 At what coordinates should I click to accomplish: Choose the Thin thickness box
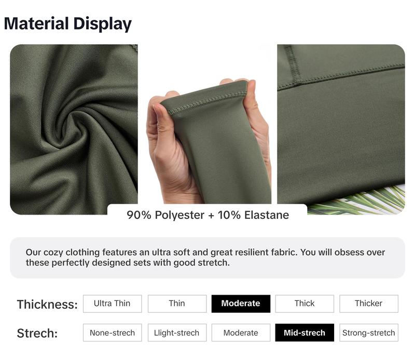(x=177, y=303)
